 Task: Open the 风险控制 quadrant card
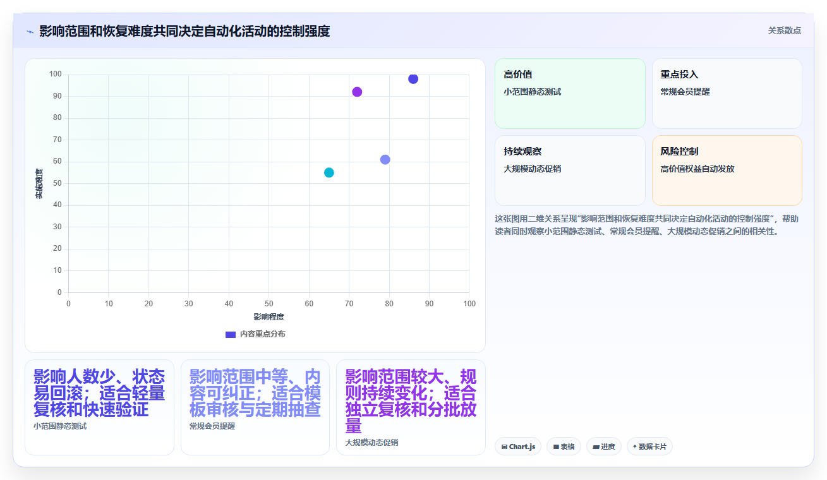pyautogui.click(x=727, y=171)
